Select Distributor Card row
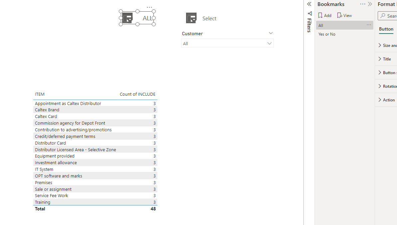Screen dimensions: 397x225 tap(95, 143)
